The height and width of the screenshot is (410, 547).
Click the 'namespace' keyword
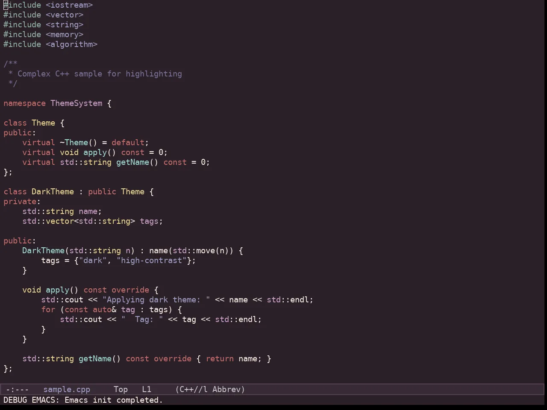coord(24,103)
